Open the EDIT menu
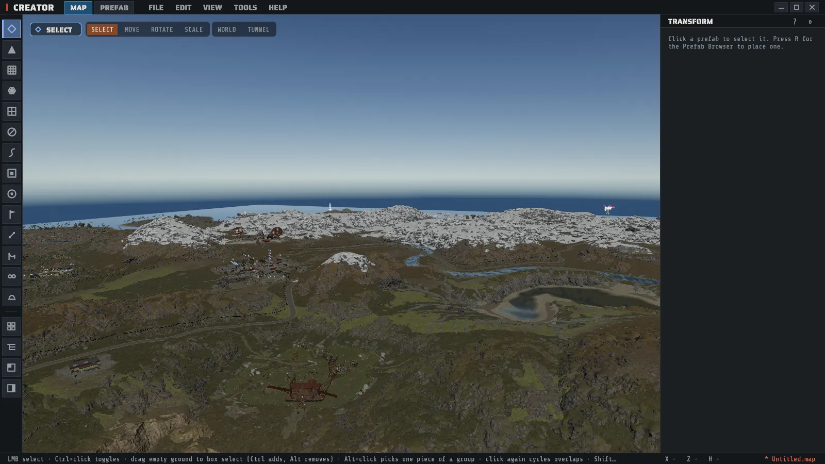 tap(183, 7)
